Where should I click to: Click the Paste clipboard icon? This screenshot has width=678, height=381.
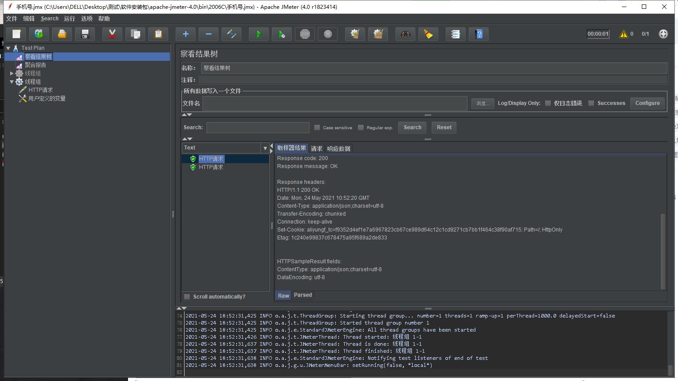[x=158, y=34]
